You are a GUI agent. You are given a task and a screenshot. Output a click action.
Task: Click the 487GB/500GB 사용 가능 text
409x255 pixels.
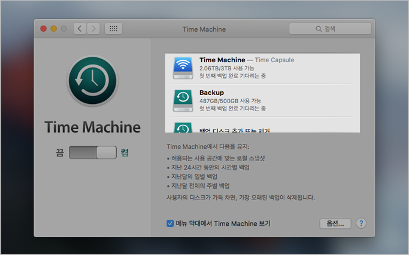coord(230,101)
